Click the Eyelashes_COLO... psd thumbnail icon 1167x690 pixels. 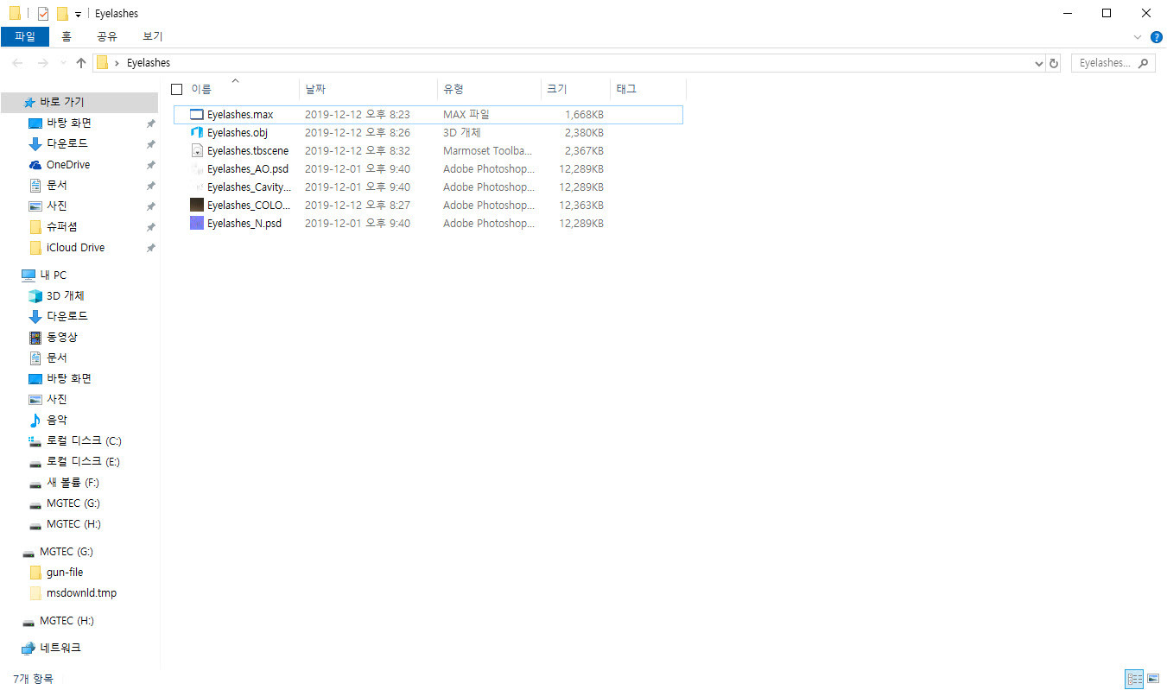tap(196, 205)
